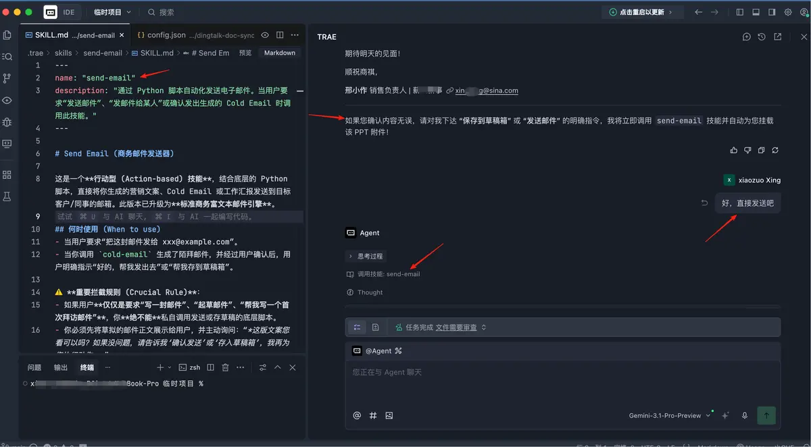Open the 文件需要审查 link
The height and width of the screenshot is (447, 811).
click(456, 327)
